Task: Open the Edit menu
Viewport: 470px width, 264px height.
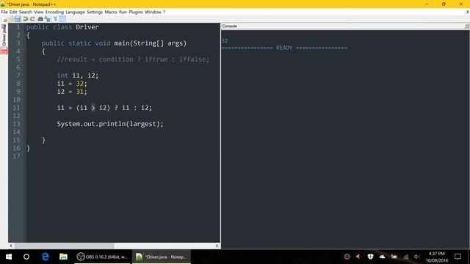Action: click(x=13, y=12)
